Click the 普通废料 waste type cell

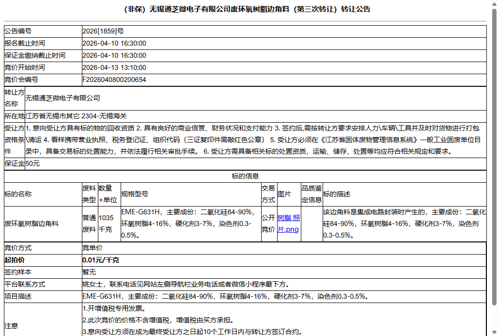point(90,224)
